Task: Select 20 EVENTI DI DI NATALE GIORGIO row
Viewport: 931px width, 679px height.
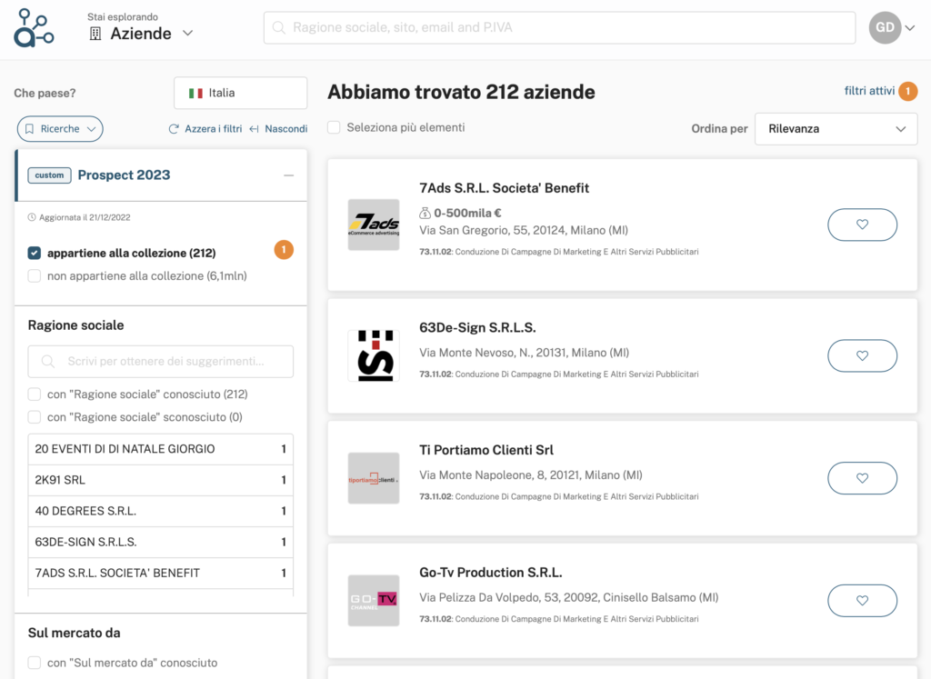Action: point(160,449)
